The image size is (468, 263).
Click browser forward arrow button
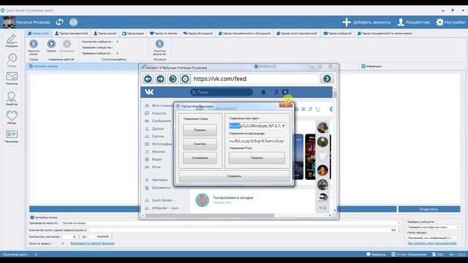160,79
